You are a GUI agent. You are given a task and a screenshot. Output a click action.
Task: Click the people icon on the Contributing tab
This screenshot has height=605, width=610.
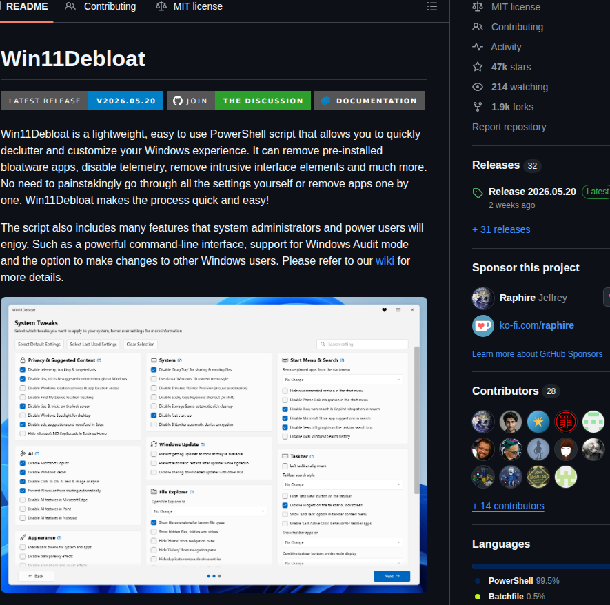click(70, 6)
